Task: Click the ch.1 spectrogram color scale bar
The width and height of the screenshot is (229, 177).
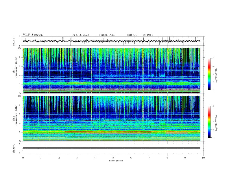Action: [x=209, y=74]
